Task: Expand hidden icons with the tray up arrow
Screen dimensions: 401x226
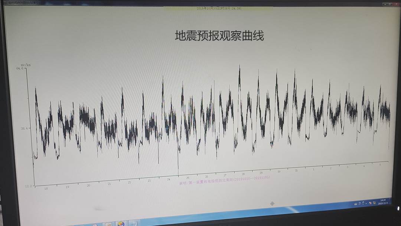Action: pyautogui.click(x=366, y=203)
